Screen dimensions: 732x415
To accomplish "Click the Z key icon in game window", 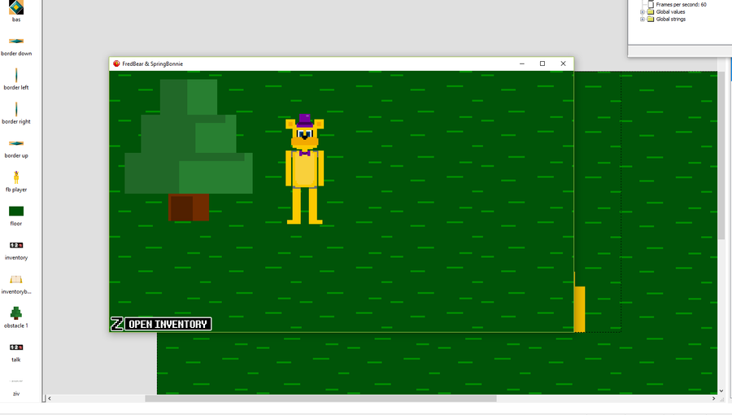I will click(116, 324).
